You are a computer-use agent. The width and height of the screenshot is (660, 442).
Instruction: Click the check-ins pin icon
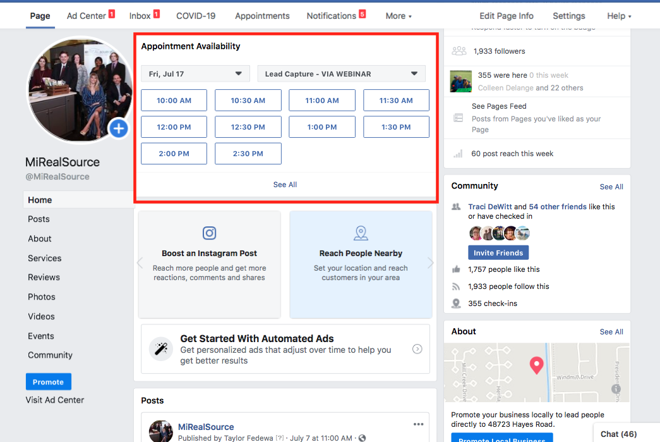[456, 304]
